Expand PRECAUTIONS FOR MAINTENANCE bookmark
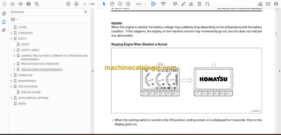This screenshot has height=135, width=281. [x=14, y=70]
